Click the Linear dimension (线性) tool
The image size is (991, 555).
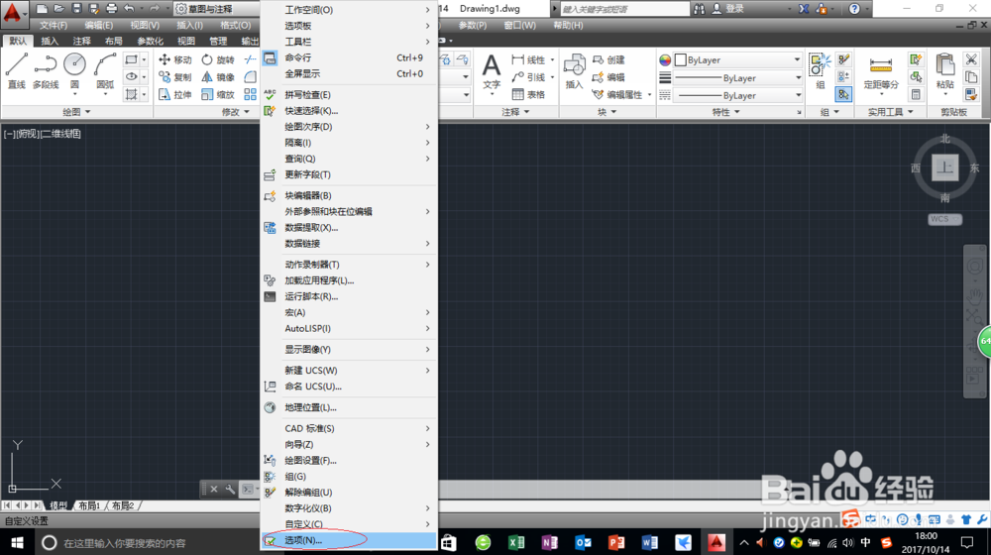coord(528,59)
